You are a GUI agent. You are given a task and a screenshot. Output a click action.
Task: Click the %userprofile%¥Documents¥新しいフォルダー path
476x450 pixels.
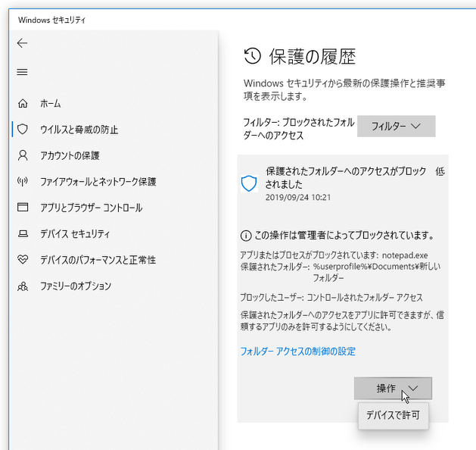(377, 272)
